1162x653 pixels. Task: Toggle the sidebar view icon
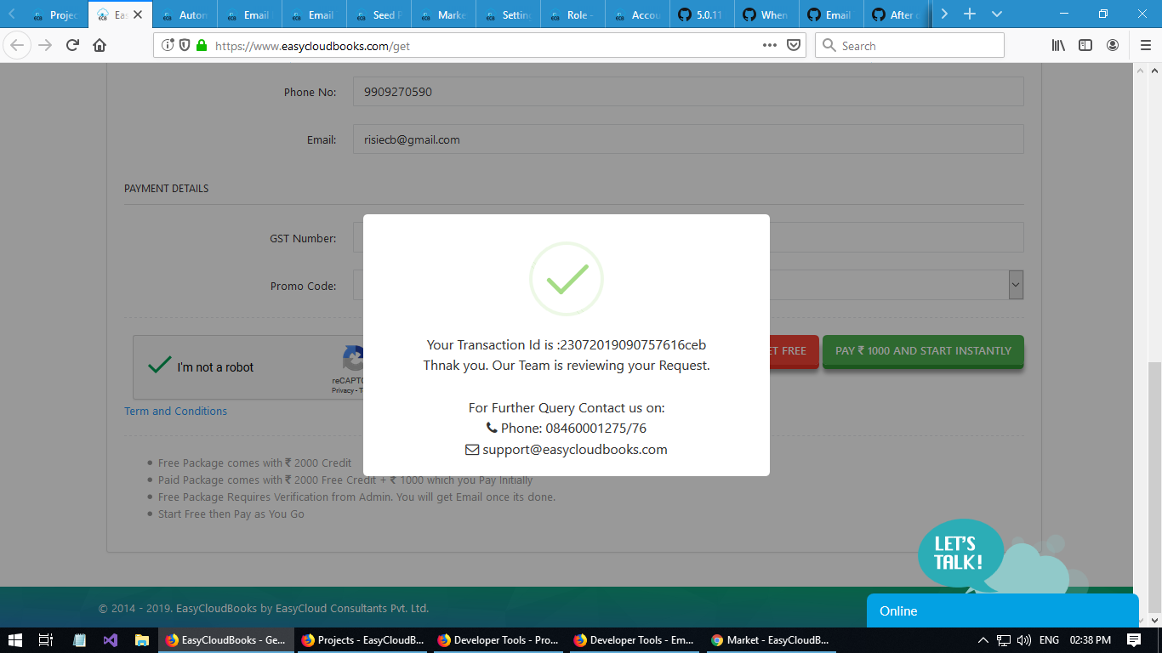tap(1085, 45)
